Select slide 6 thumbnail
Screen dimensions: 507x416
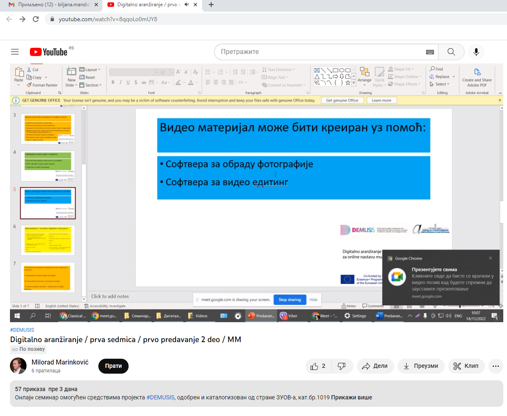pyautogui.click(x=48, y=240)
